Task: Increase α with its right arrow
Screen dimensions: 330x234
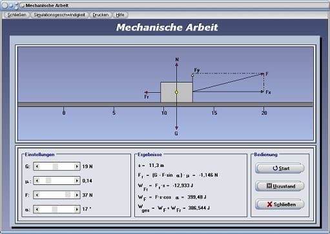Action: (77, 209)
